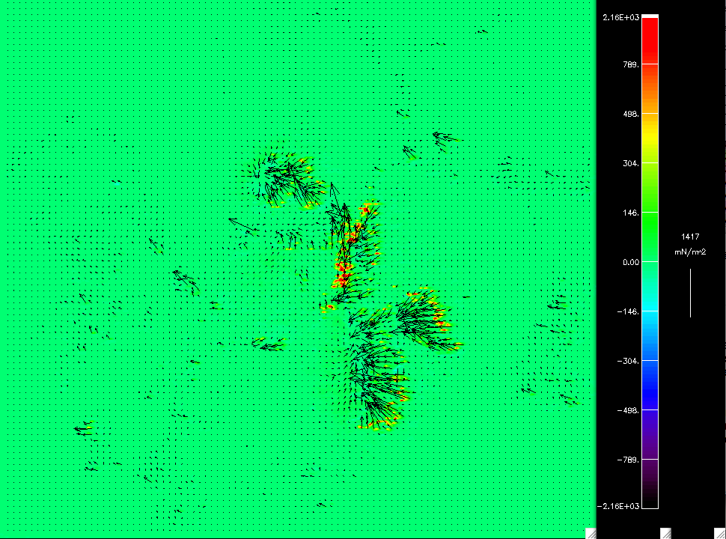Select the -146. colorbar label

(x=628, y=311)
